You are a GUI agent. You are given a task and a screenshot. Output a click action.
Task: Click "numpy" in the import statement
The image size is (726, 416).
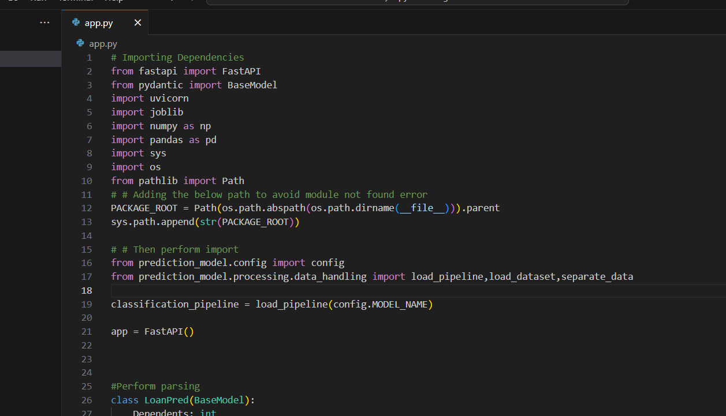pyautogui.click(x=163, y=126)
